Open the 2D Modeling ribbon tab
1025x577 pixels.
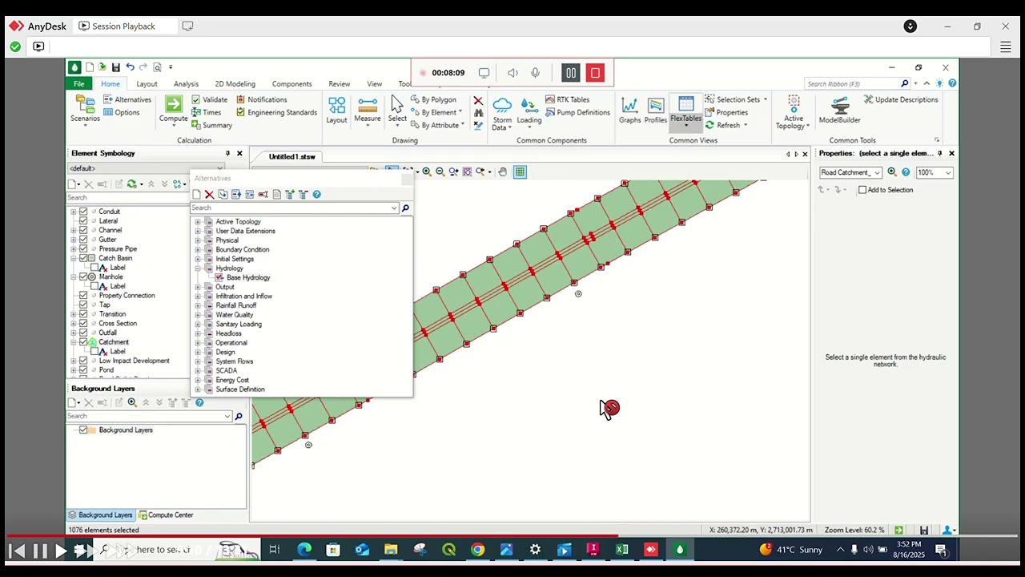point(235,84)
